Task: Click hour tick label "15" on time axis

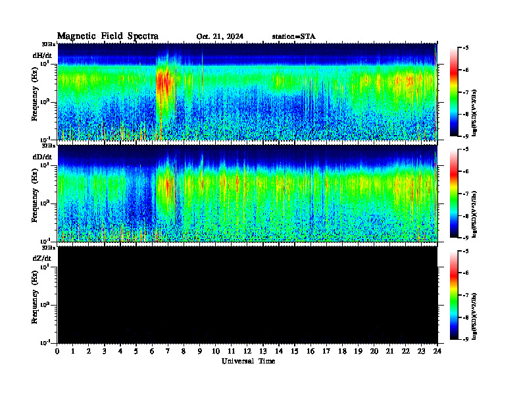Action: coord(295,351)
